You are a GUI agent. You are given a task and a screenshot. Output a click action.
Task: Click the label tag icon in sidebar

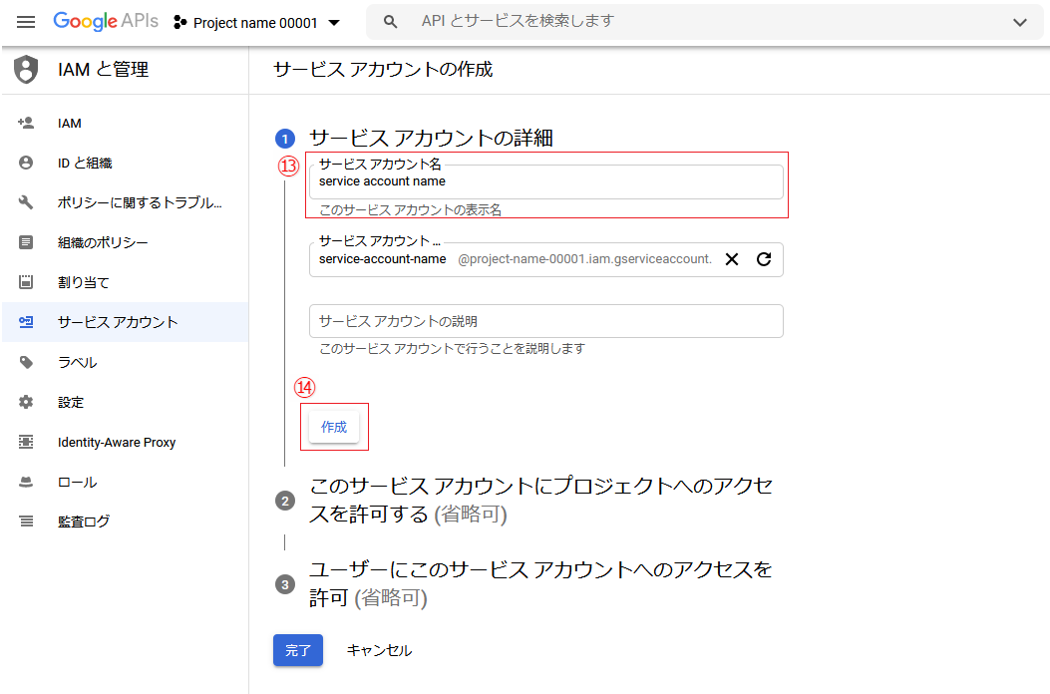tap(26, 362)
